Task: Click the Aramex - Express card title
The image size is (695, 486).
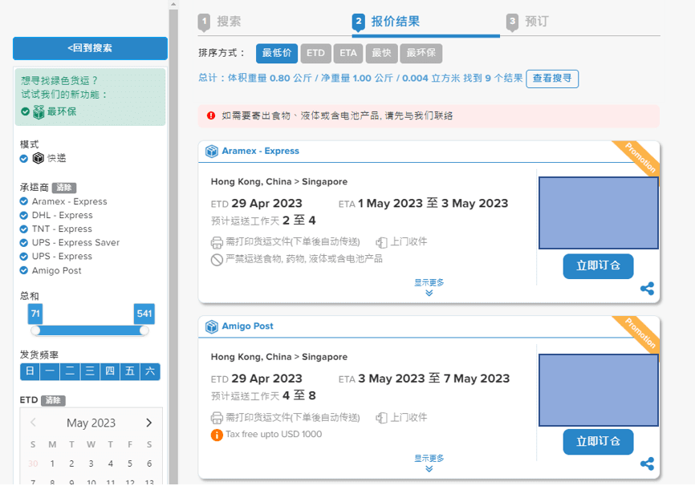Action: coord(261,151)
